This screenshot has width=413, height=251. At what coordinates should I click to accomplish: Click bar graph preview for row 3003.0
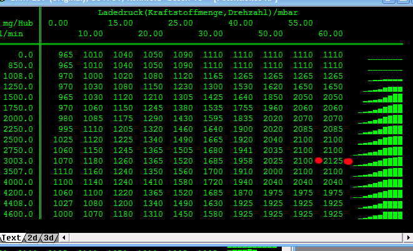379,161
